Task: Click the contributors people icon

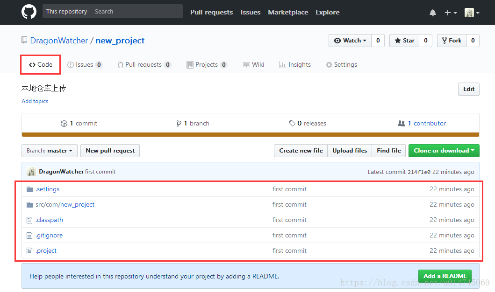Action: [401, 123]
